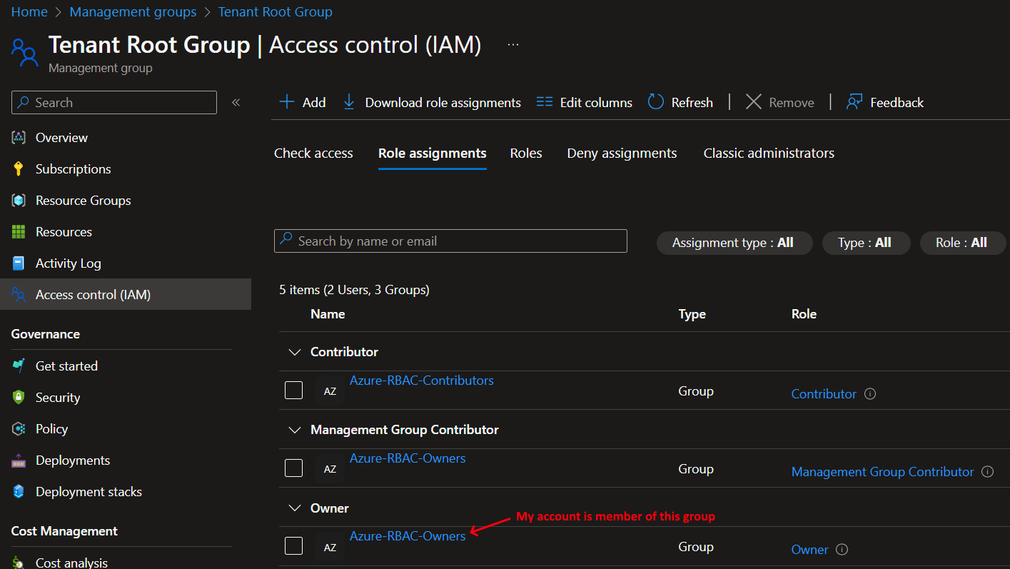Image resolution: width=1010 pixels, height=569 pixels.
Task: Click the Governance section heading
Action: coord(46,334)
